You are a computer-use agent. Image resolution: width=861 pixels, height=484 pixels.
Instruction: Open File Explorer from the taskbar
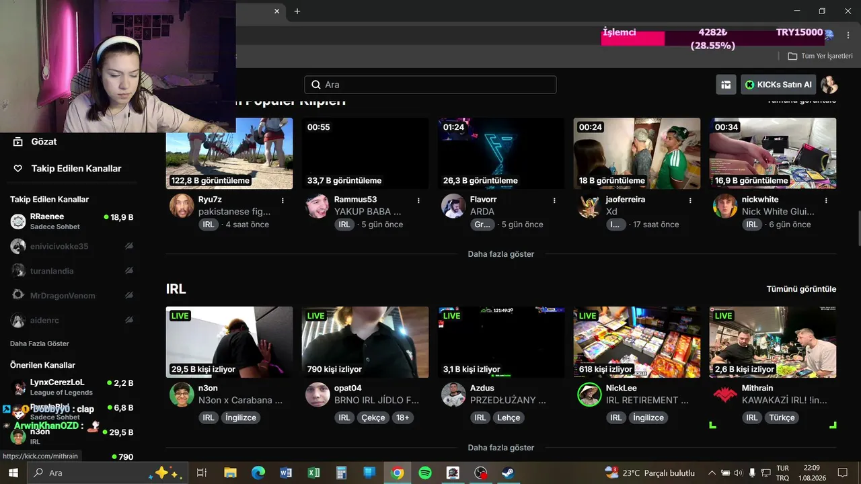point(230,473)
